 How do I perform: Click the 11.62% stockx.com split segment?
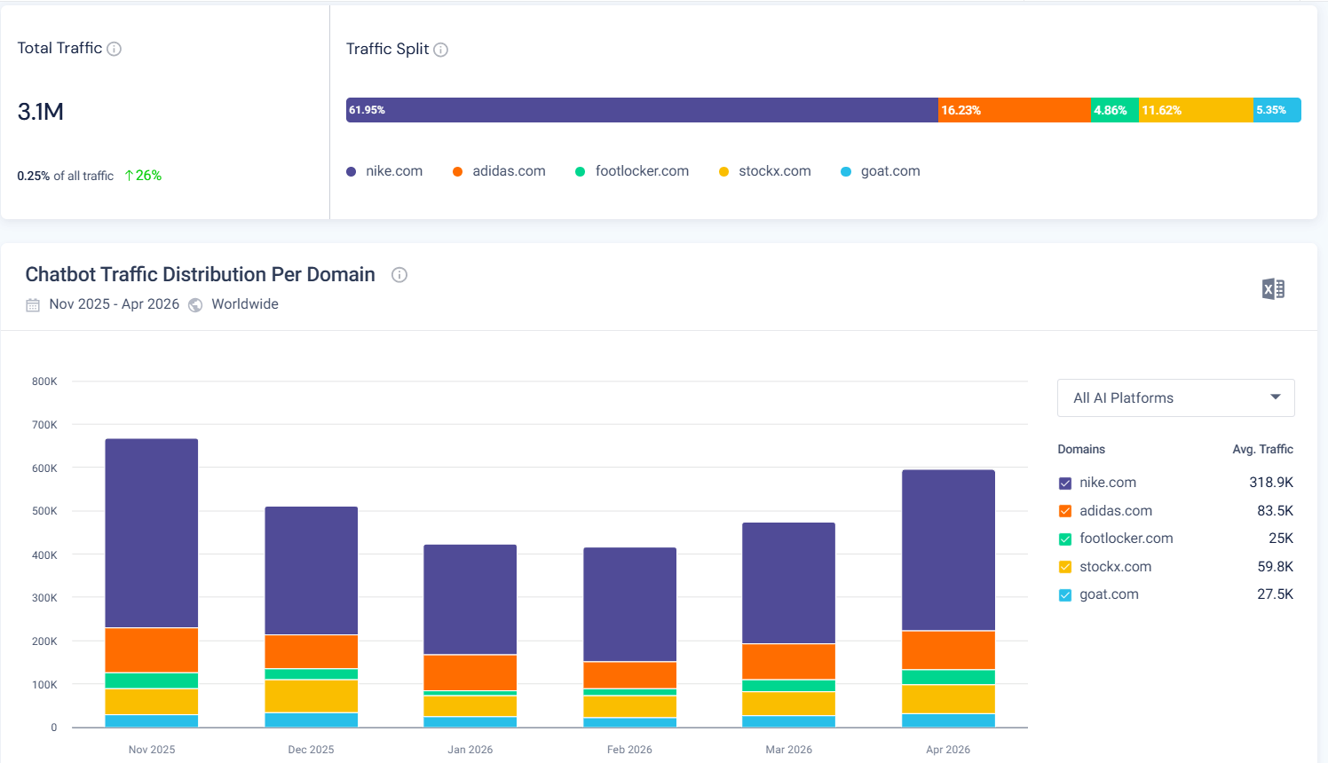1196,110
